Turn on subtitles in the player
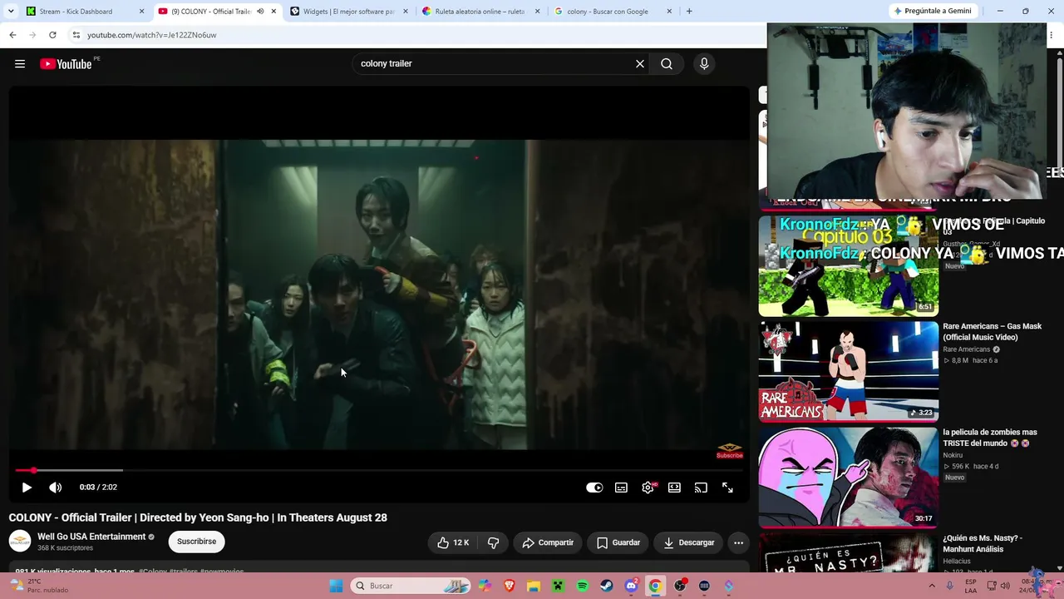Viewport: 1064px width, 599px height. coord(621,488)
